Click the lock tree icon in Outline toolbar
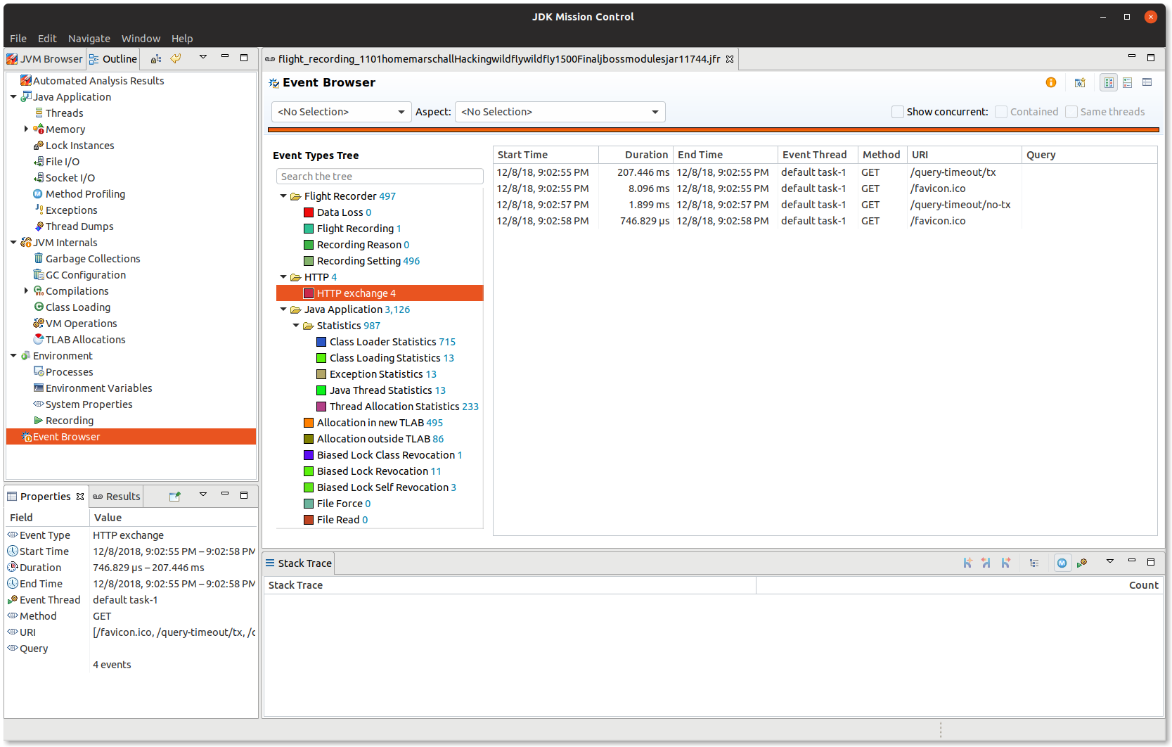The image size is (1172, 747). tap(156, 58)
